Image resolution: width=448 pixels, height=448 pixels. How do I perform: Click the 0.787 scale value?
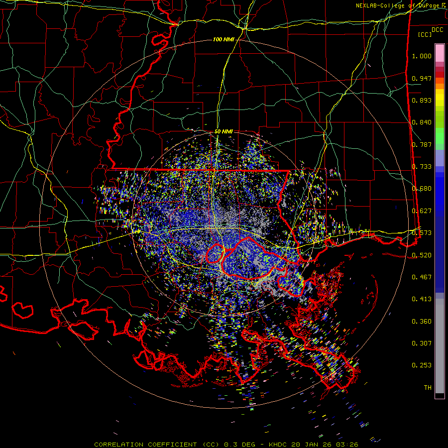click(x=422, y=144)
